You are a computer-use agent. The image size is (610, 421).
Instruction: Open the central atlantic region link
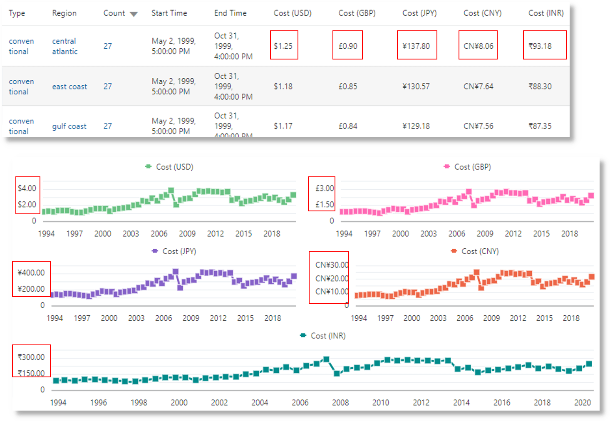click(x=64, y=46)
